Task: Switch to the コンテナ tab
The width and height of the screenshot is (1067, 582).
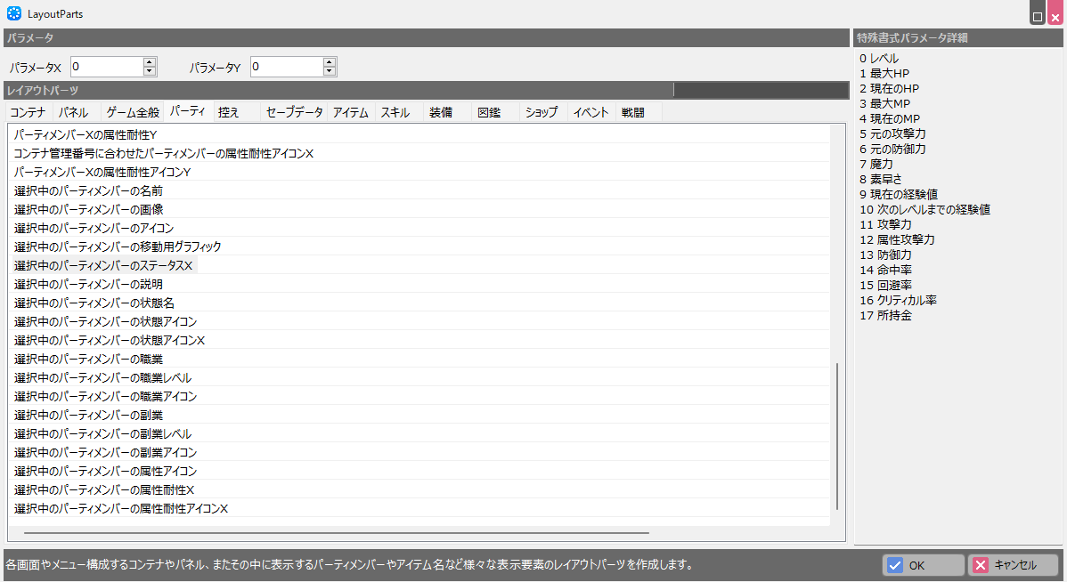Action: pyautogui.click(x=28, y=112)
